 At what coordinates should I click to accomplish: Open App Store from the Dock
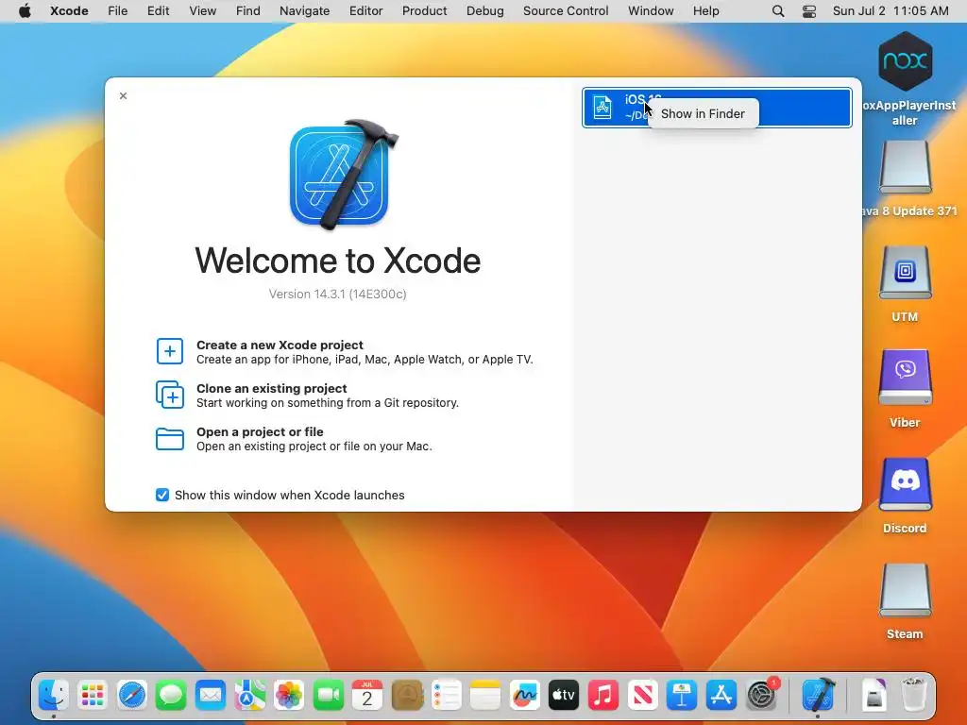721,696
